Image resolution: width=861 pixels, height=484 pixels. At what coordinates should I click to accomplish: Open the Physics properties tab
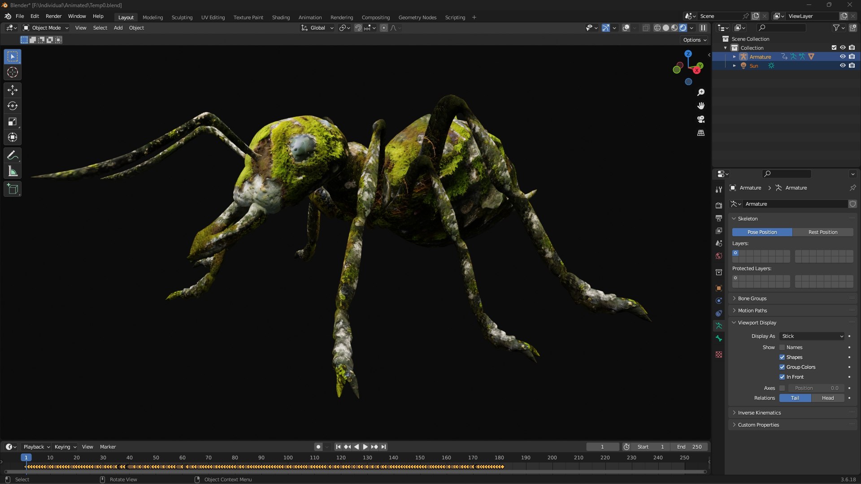click(x=719, y=301)
